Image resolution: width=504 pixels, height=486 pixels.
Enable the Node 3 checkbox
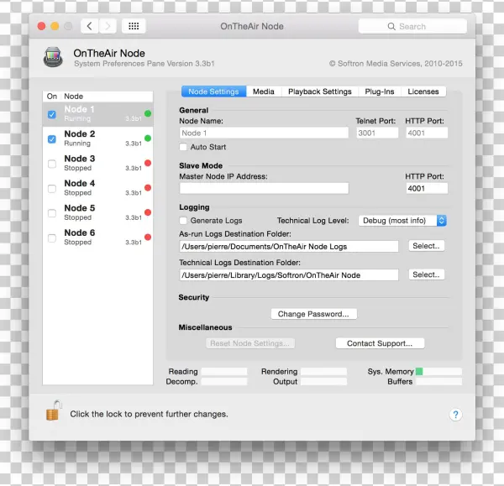tap(52, 164)
